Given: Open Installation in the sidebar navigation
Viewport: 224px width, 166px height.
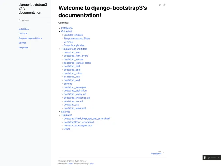Looking at the screenshot, I should pos(23,29).
